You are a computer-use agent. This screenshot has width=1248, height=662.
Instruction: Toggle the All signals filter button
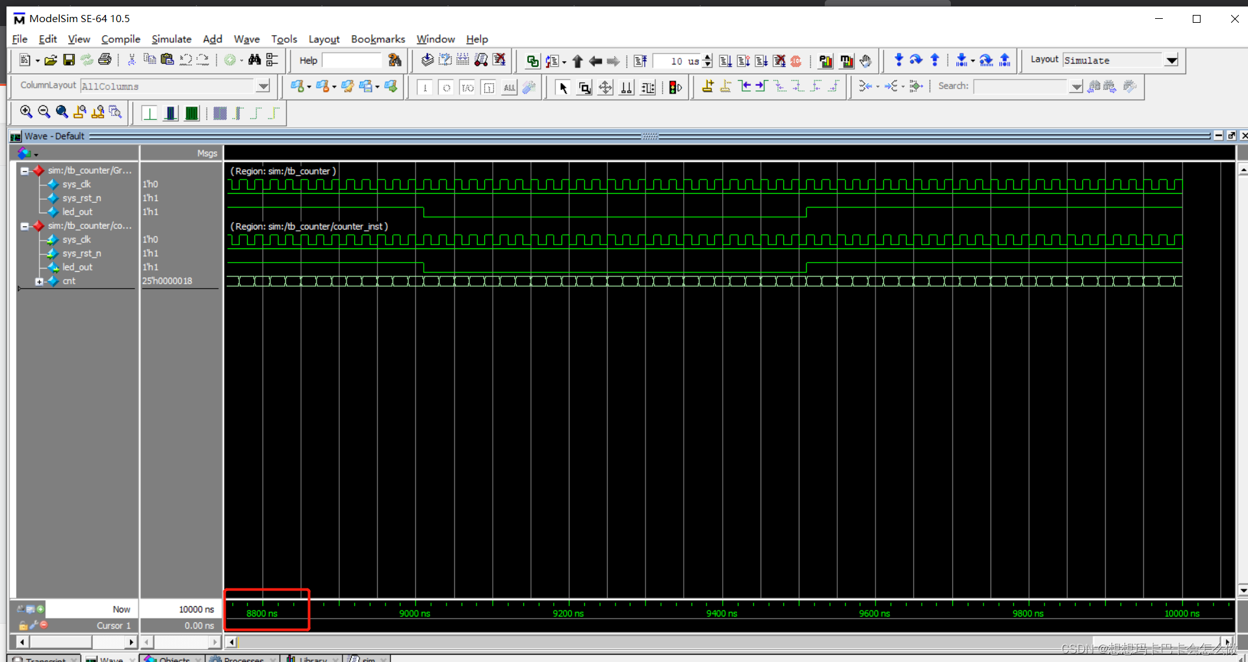tap(510, 87)
